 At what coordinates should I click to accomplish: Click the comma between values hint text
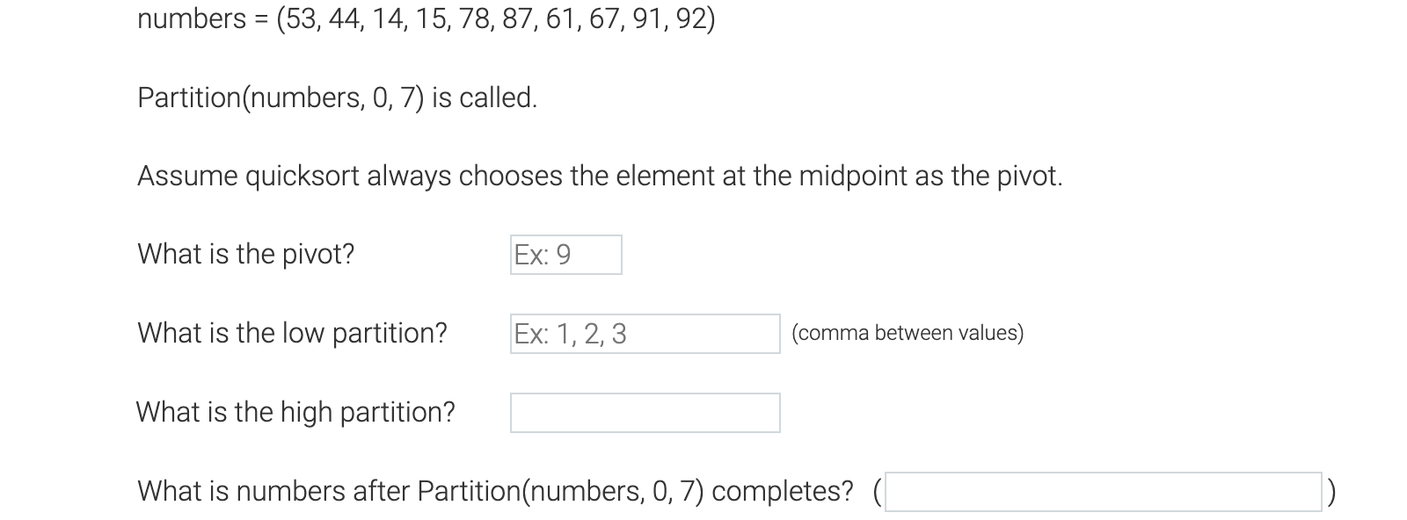[x=908, y=333]
